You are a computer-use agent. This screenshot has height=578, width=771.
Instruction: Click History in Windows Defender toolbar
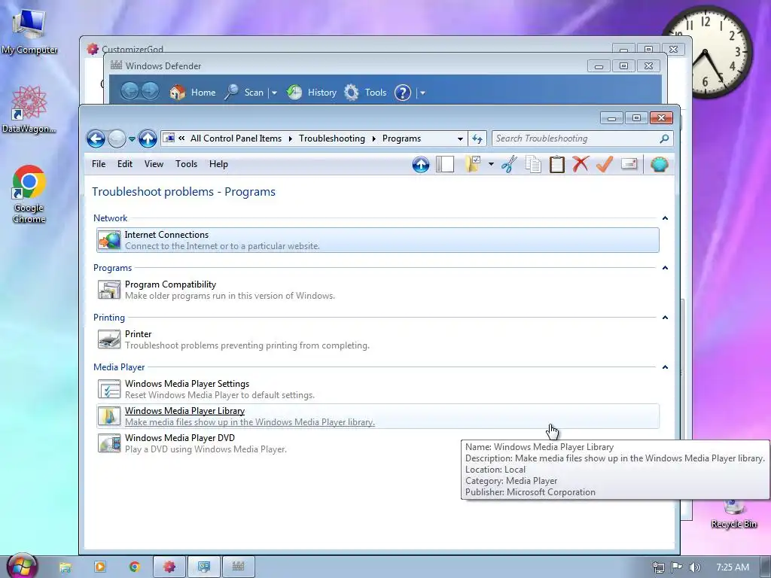[312, 93]
